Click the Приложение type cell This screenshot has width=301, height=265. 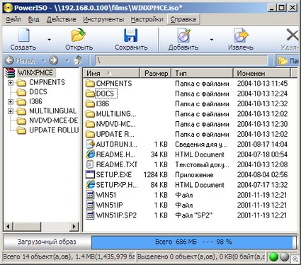[x=194, y=175]
